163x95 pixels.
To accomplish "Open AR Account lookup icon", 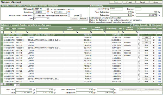I will [48, 9].
